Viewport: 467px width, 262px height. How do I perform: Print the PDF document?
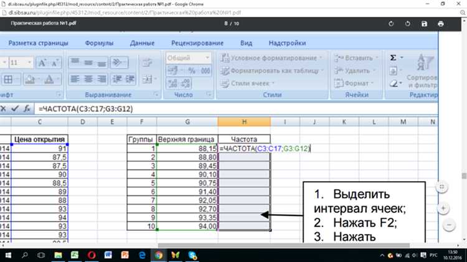click(x=441, y=24)
